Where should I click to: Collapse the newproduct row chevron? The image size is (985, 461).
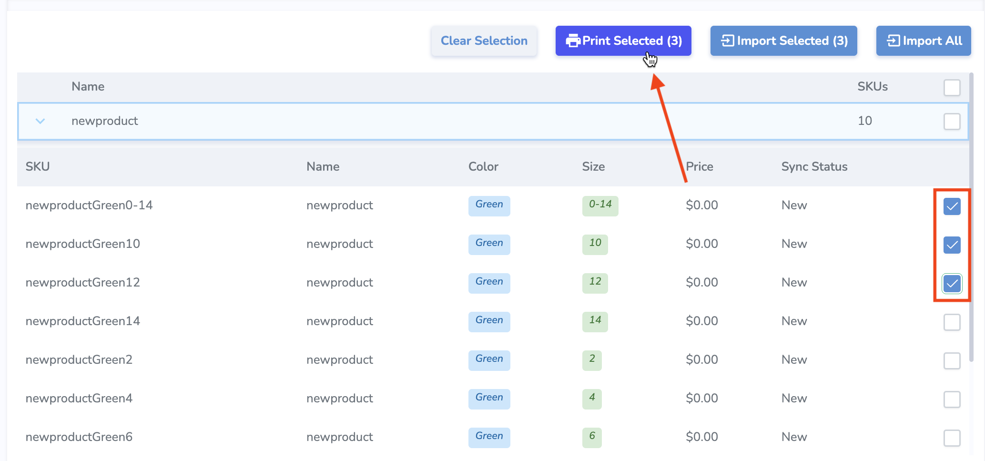pyautogui.click(x=41, y=121)
